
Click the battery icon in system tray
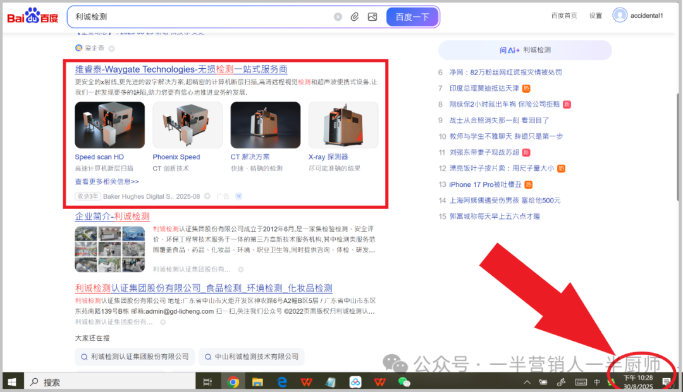click(x=543, y=383)
